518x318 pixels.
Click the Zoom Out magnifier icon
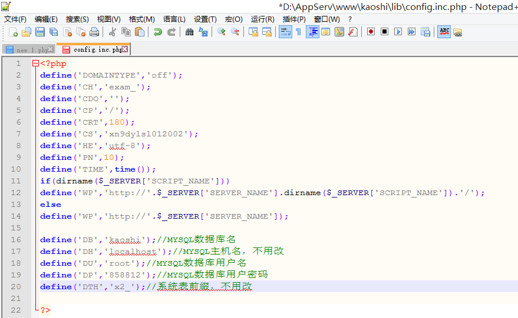[235, 32]
